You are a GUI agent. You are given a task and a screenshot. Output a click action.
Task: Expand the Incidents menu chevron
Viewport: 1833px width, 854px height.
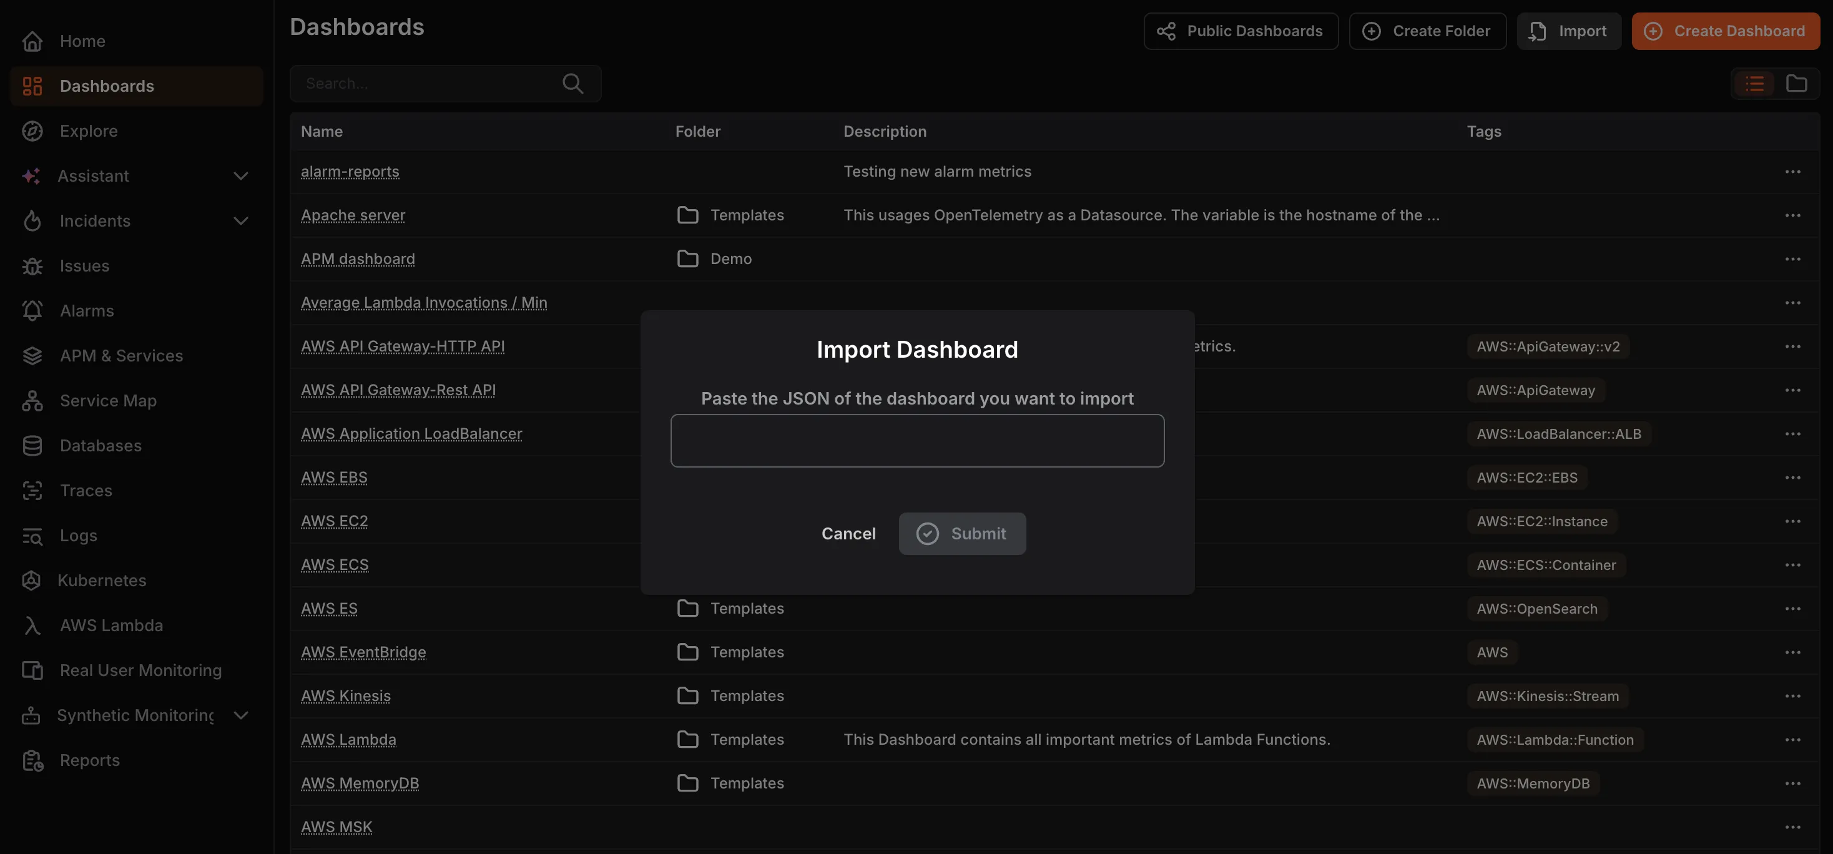point(241,220)
